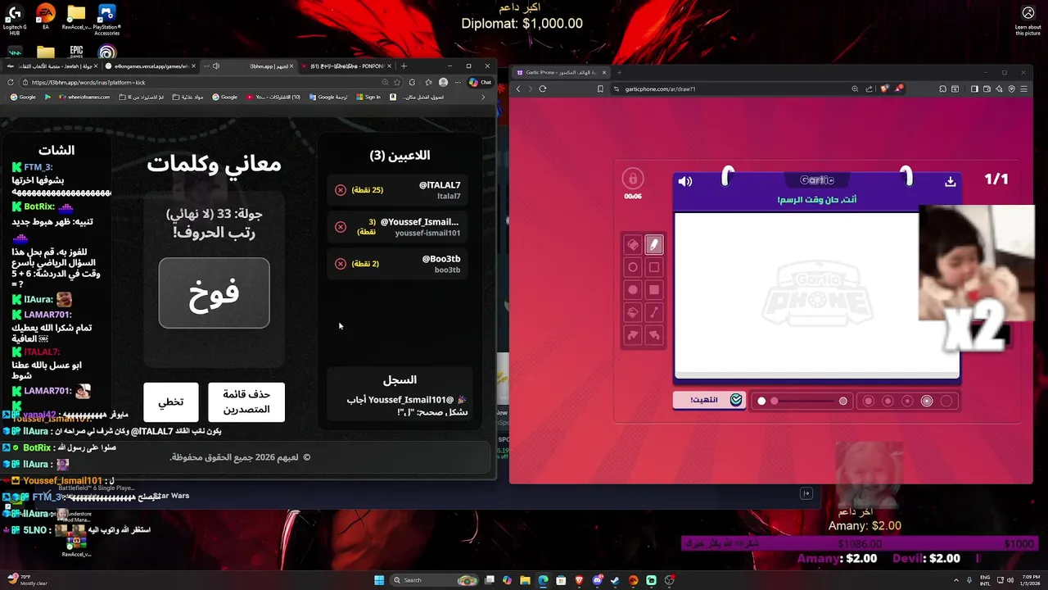Open a new tab in Gartic Phone browser
Screen dimensions: 1048x590
tap(619, 72)
